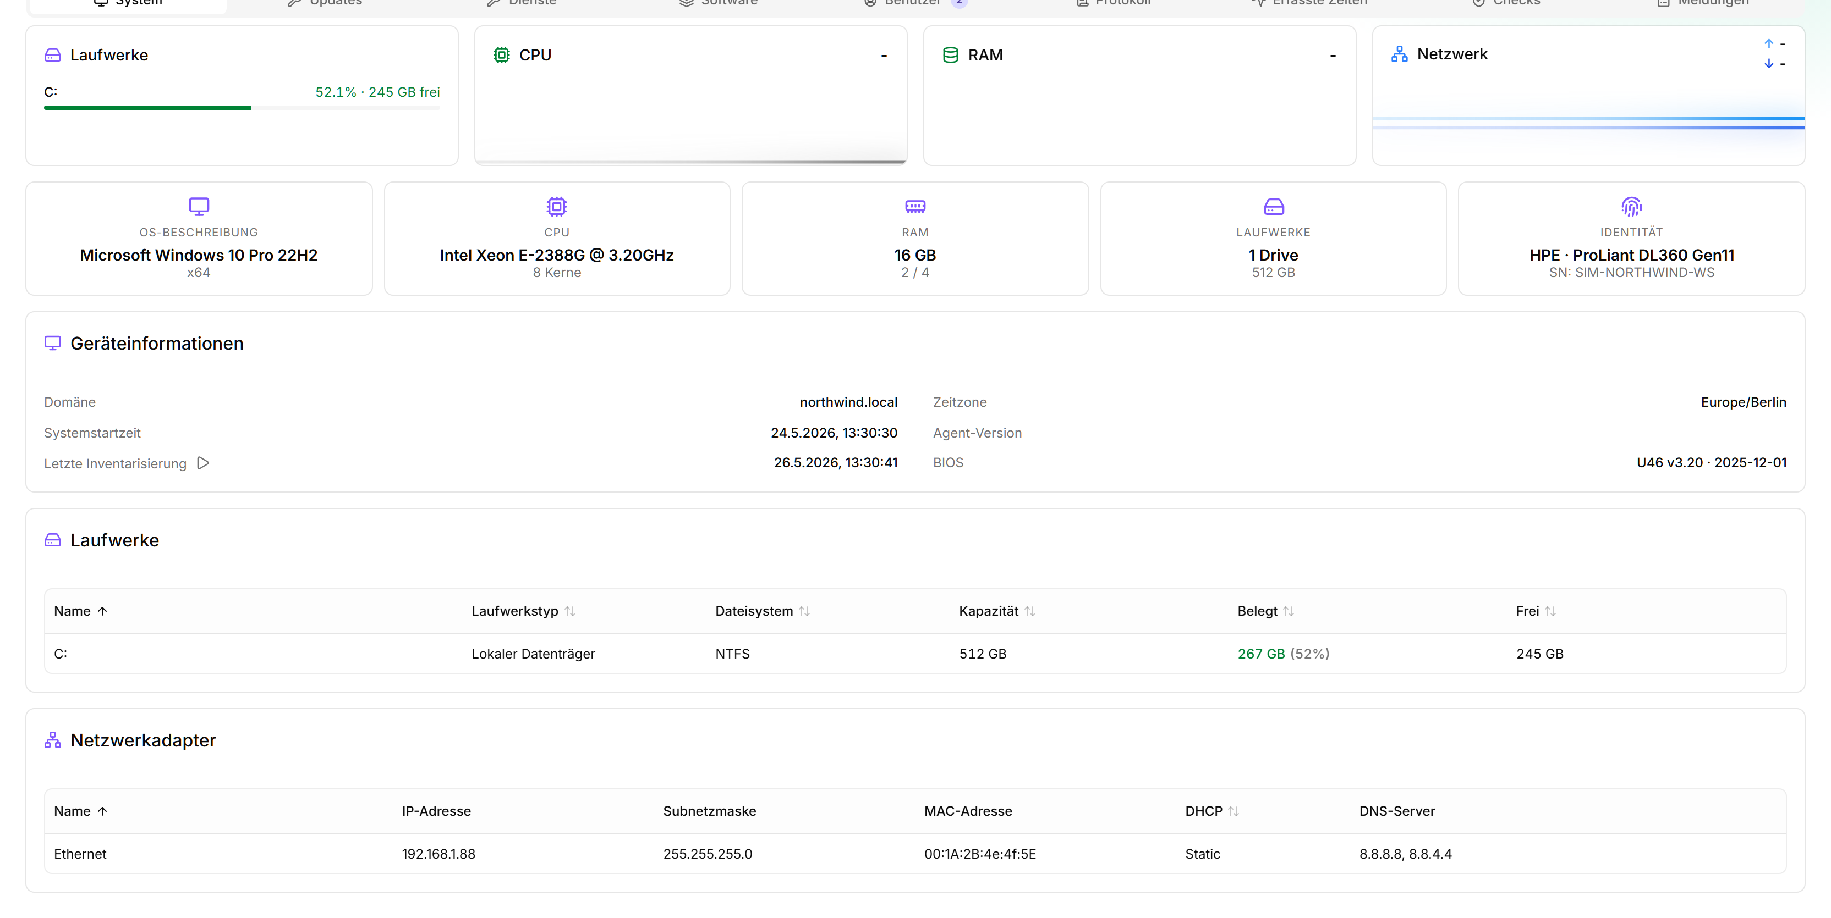Click the '52.1% · 245 GB frei' text
This screenshot has height=918, width=1831.
377,92
